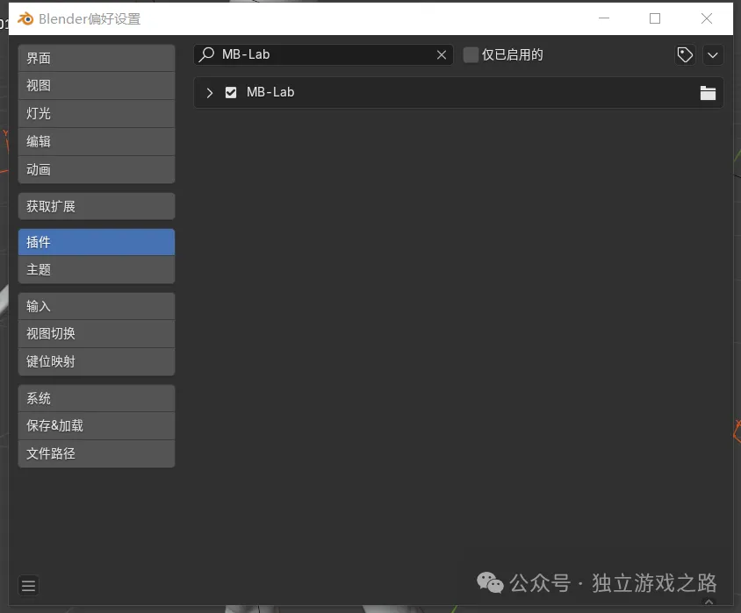Disable the MB-Lab add-on checkbox

coord(230,91)
